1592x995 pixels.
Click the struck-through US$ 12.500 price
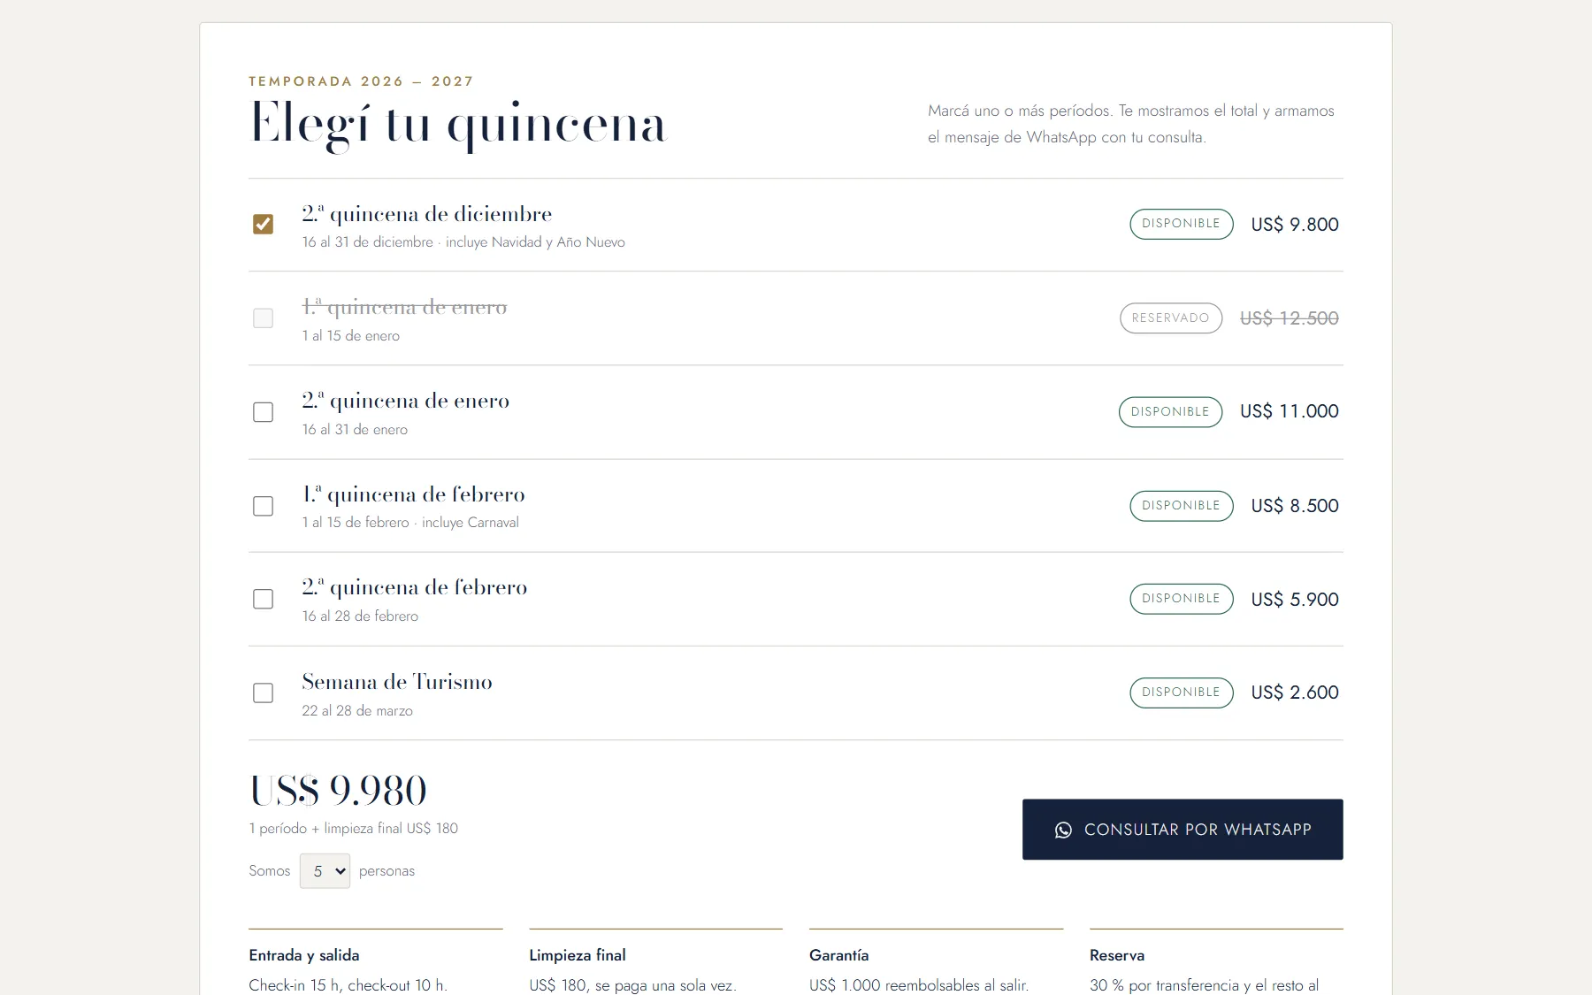coord(1290,318)
